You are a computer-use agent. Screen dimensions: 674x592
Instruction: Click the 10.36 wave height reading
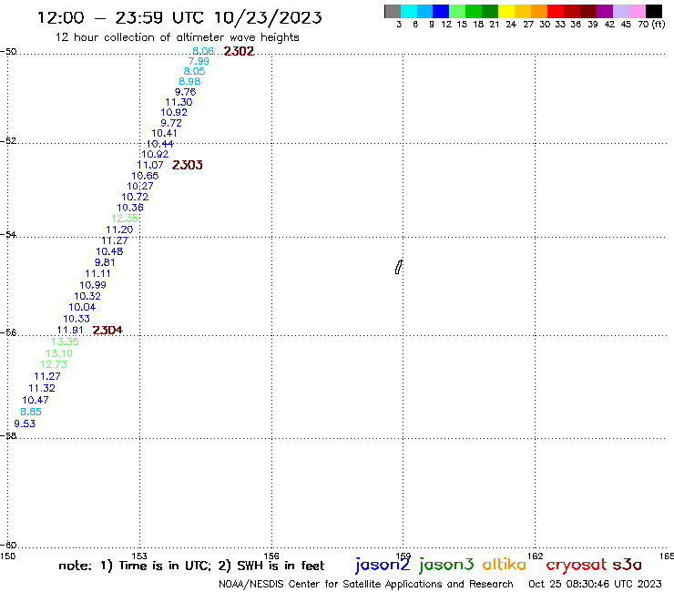click(130, 208)
